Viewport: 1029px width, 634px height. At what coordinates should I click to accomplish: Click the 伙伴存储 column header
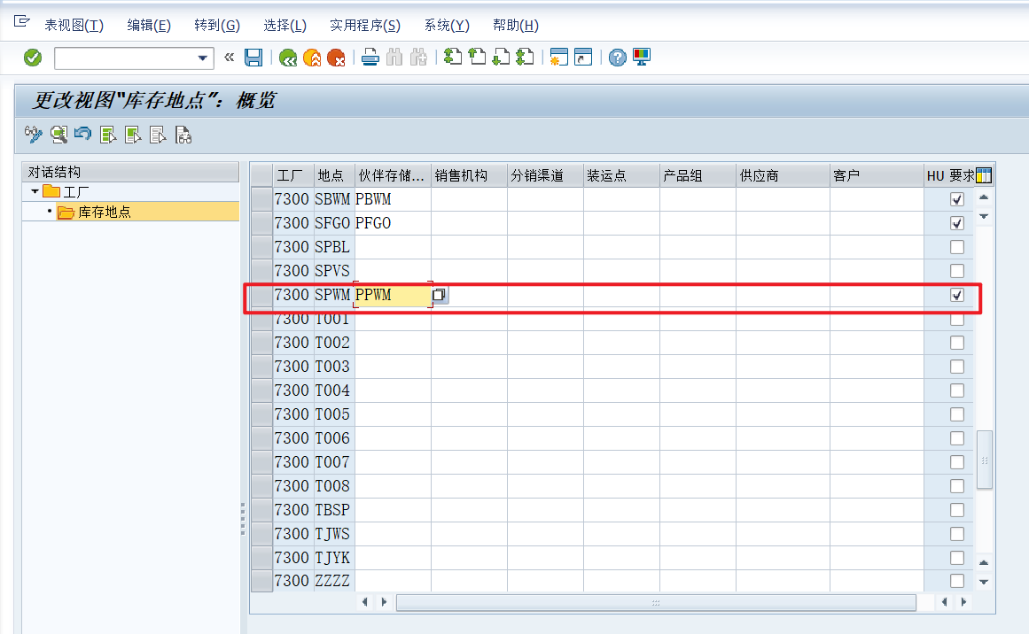coord(393,175)
